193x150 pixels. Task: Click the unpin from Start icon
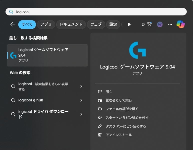pyautogui.click(x=100, y=118)
